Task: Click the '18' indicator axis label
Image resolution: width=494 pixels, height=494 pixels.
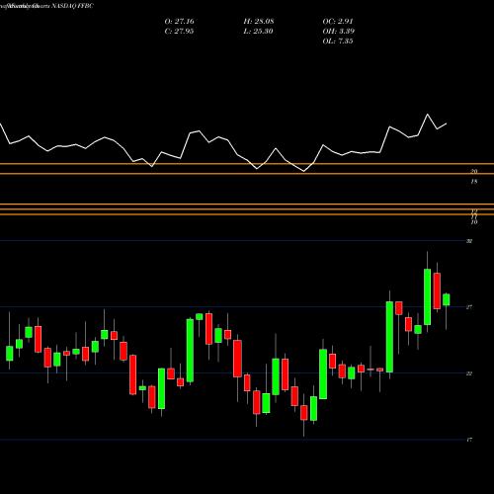Action: coord(474,182)
